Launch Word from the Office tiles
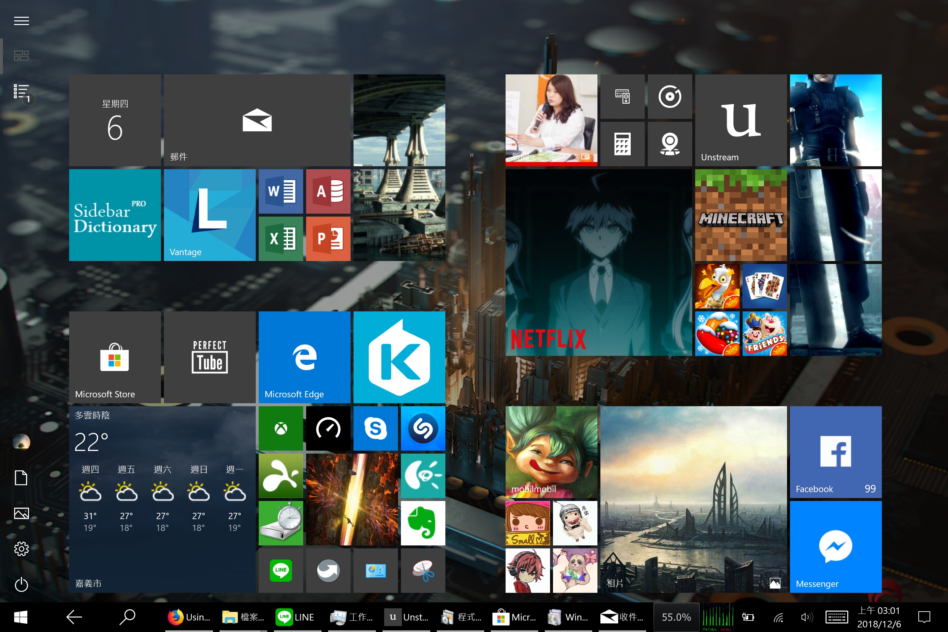The height and width of the screenshot is (632, 948). 280,191
